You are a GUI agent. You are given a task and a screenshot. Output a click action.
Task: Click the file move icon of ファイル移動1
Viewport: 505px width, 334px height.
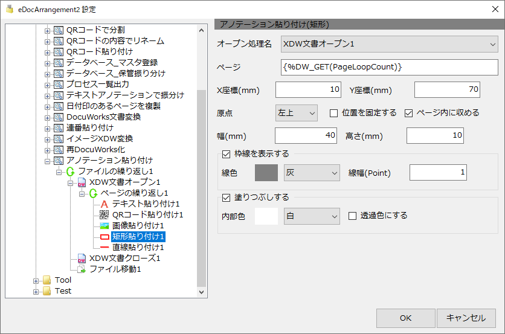coord(82,269)
